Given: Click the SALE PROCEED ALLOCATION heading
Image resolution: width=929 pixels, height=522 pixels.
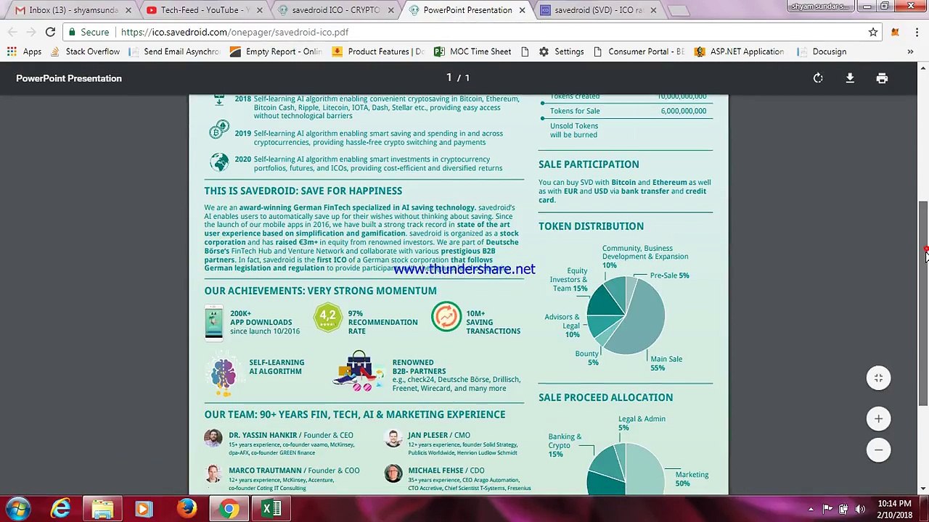Looking at the screenshot, I should [x=605, y=397].
